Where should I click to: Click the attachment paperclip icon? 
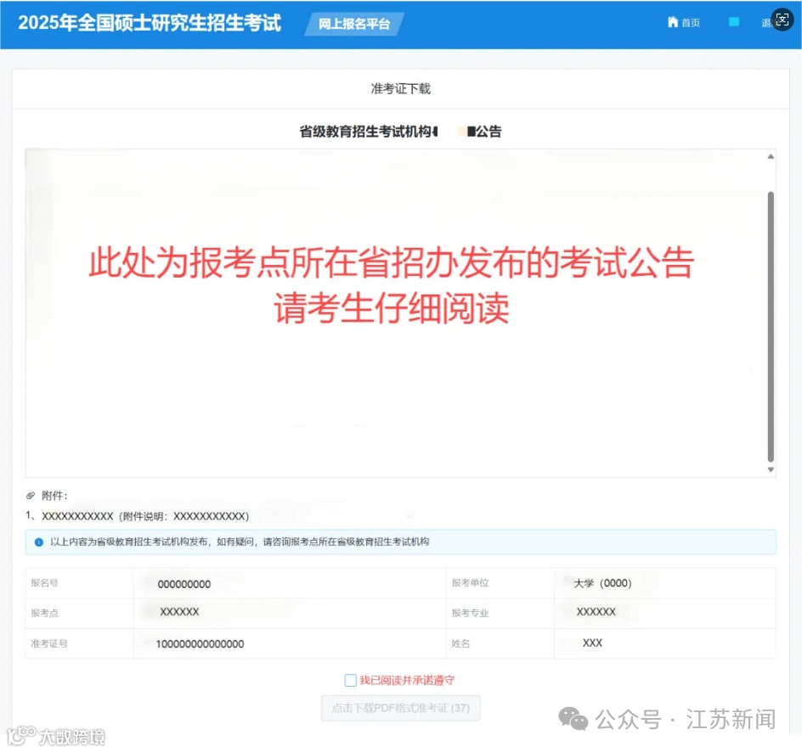(31, 496)
